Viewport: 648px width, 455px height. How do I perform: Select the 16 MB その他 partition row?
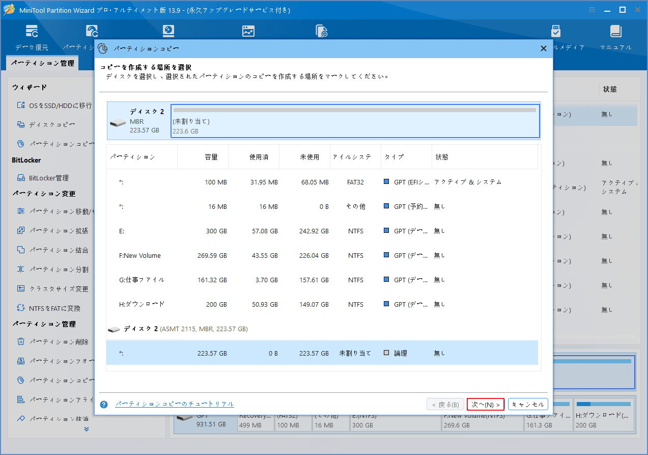click(x=322, y=206)
